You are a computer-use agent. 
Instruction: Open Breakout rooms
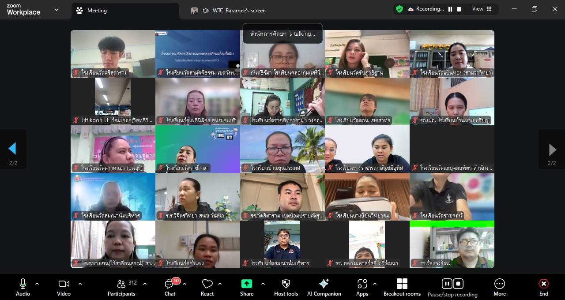402,287
